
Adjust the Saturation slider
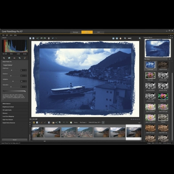11,87
